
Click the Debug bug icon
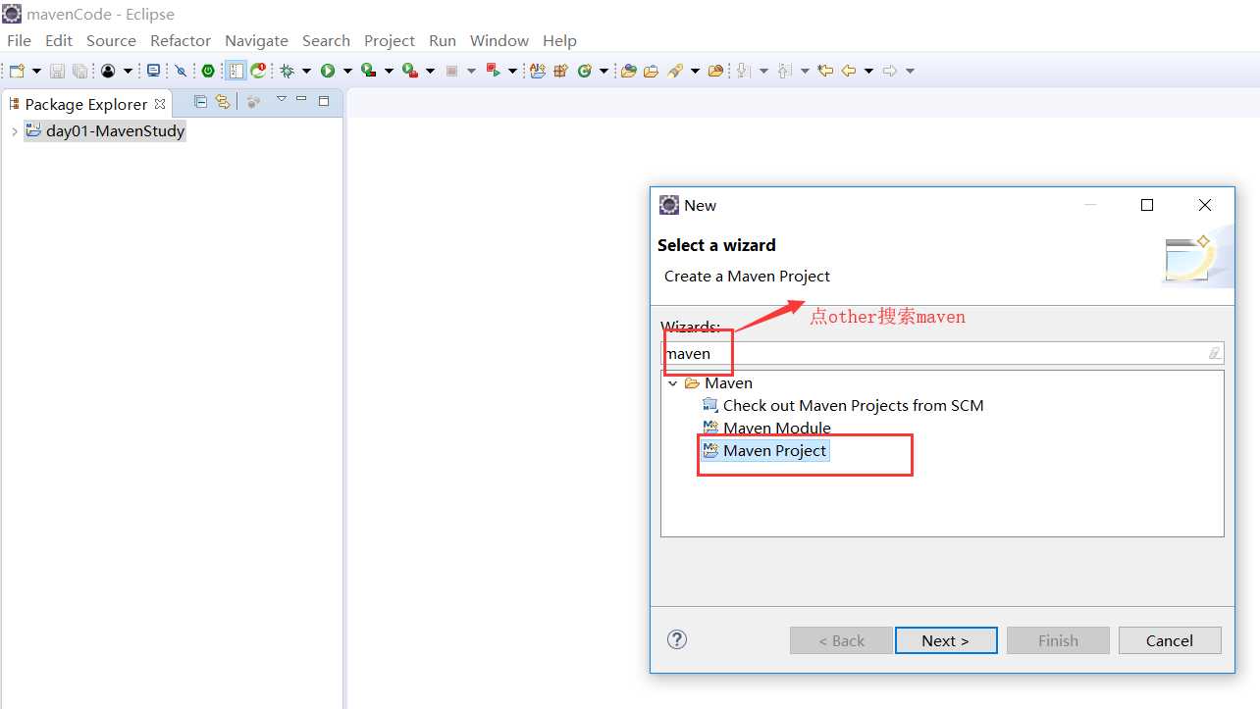(287, 71)
